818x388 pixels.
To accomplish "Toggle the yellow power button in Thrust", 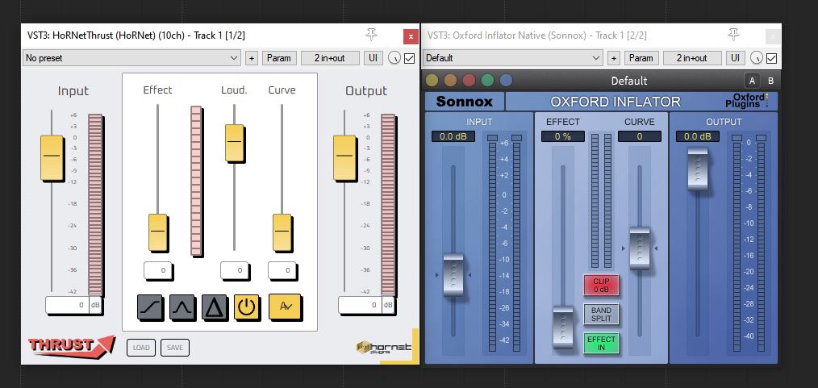I will click(x=247, y=307).
